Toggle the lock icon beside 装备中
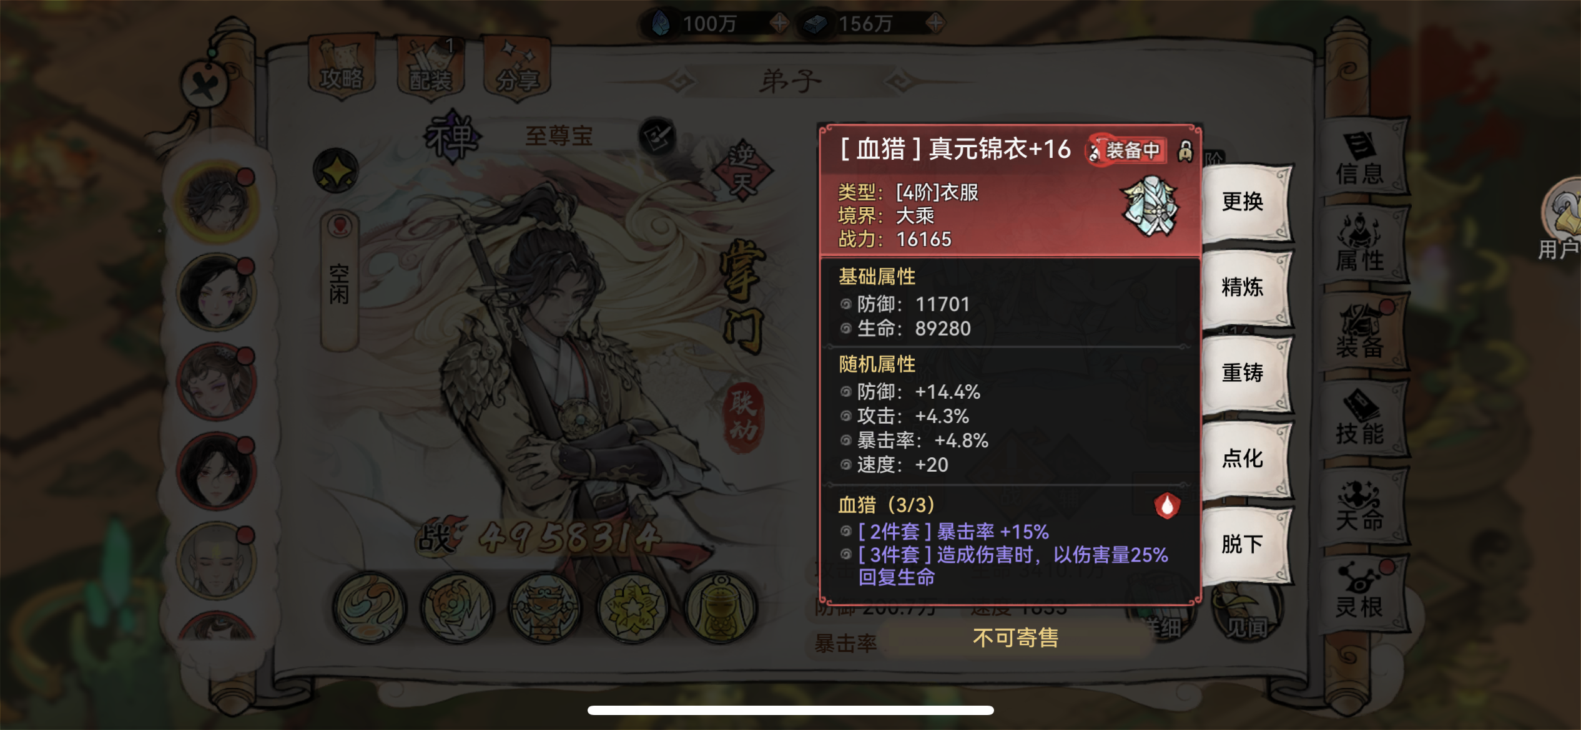This screenshot has width=1581, height=730. tap(1185, 151)
